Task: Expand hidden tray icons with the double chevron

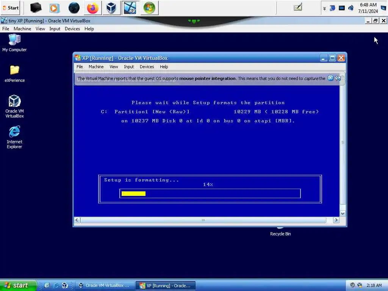Action: tap(324, 9)
